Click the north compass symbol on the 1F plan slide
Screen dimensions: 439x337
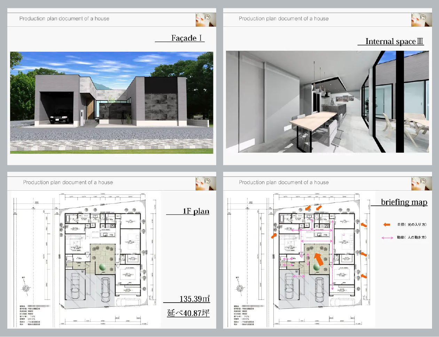(26, 288)
